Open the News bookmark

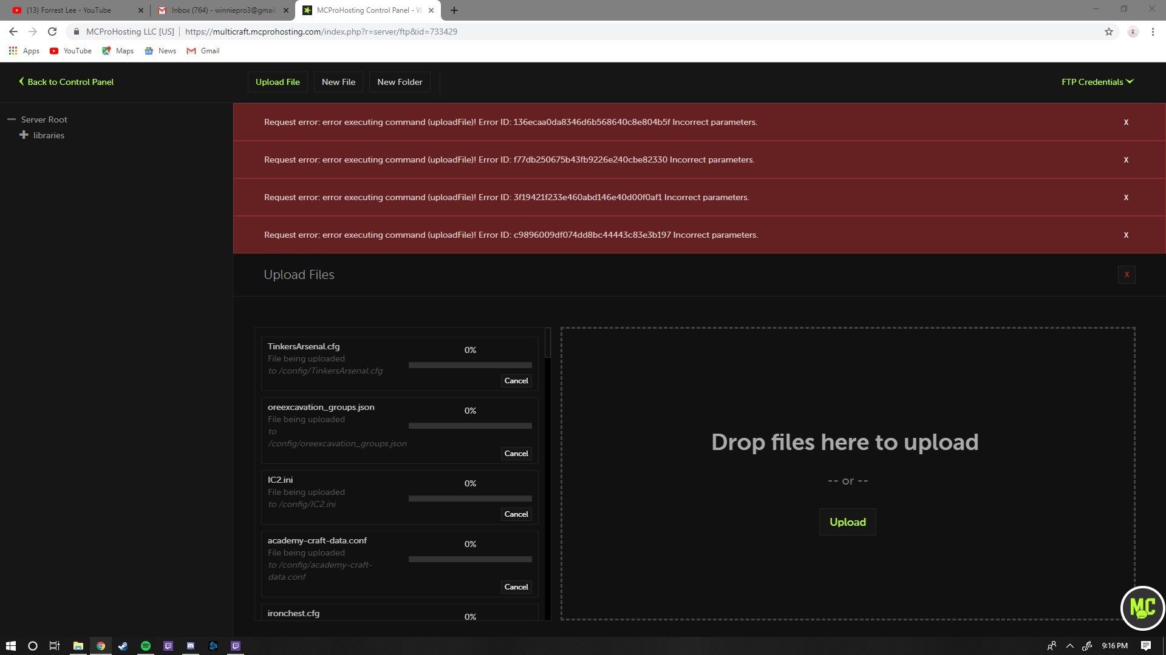pyautogui.click(x=160, y=51)
